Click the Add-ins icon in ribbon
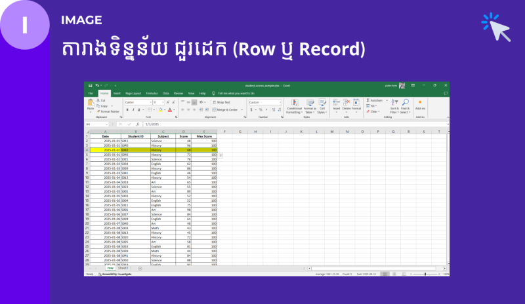Viewport: 525px width, 304px height. pyautogui.click(x=421, y=104)
